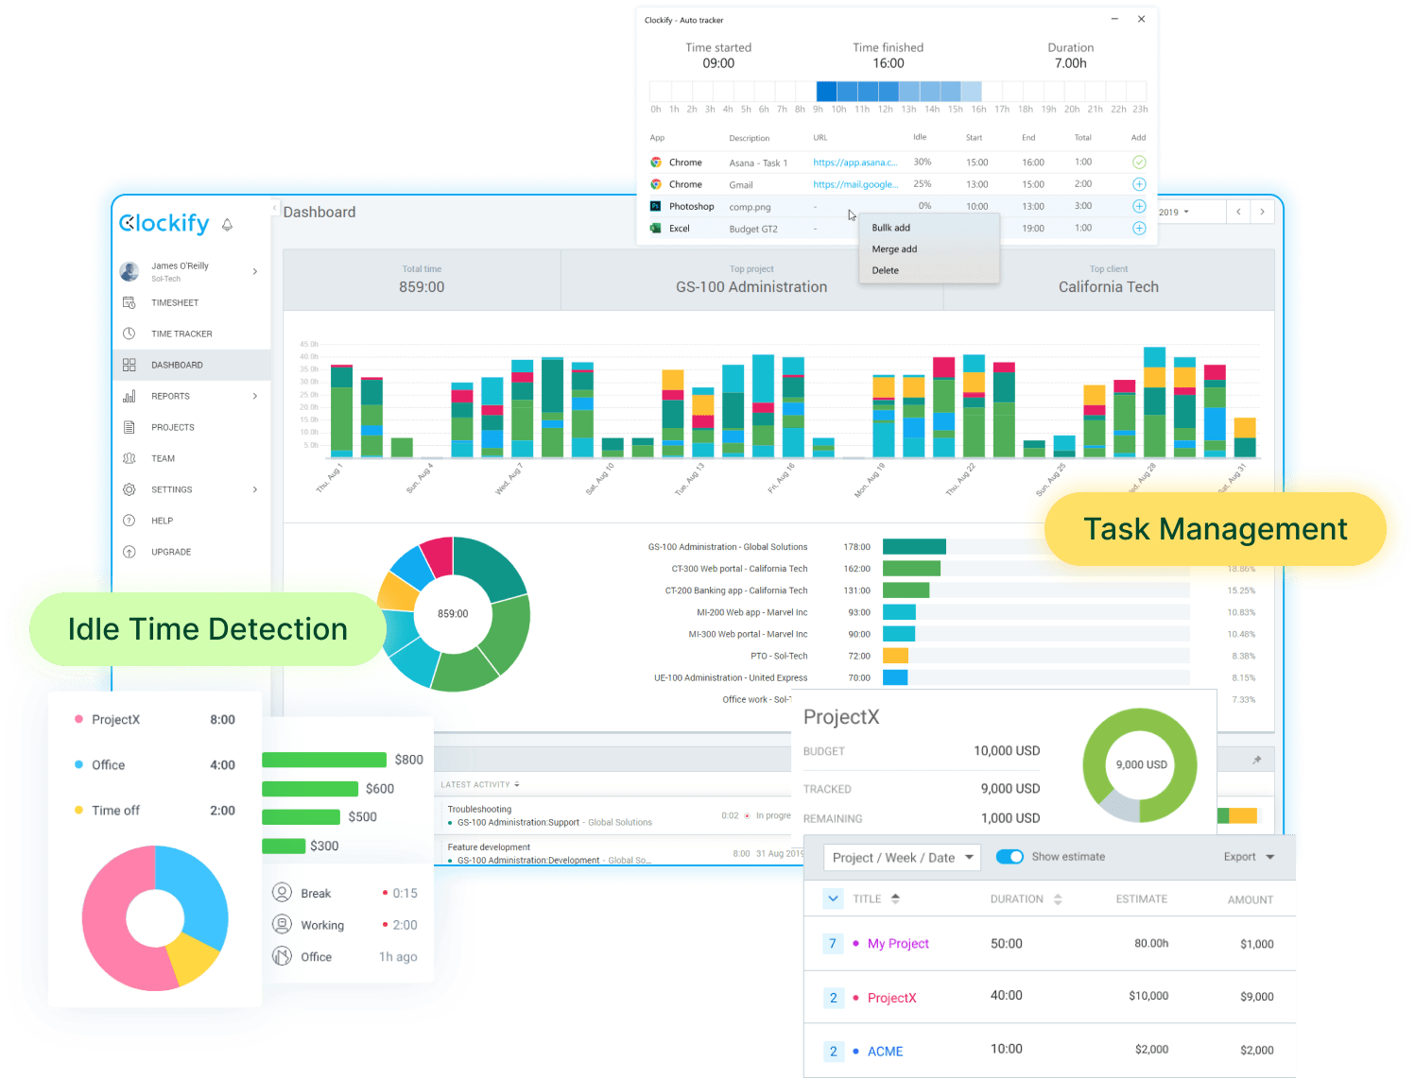Click the pink ProjectX color dot in legend

(x=78, y=719)
